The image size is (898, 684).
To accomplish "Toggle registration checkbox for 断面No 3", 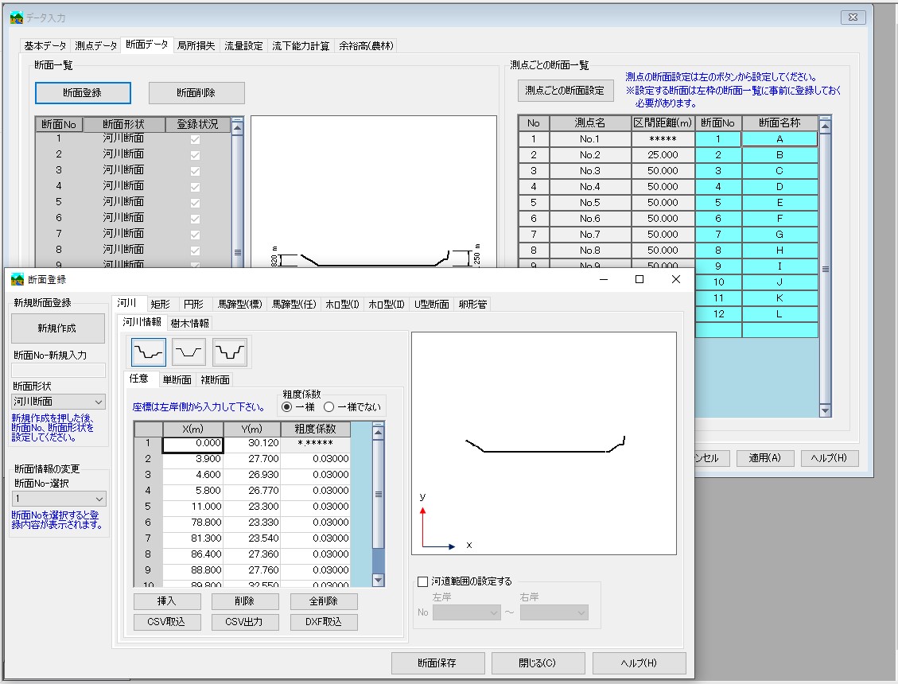I will pos(196,171).
